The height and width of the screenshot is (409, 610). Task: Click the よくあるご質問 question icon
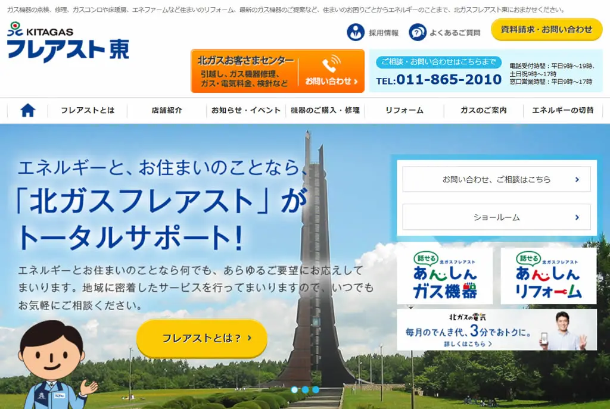coord(418,32)
